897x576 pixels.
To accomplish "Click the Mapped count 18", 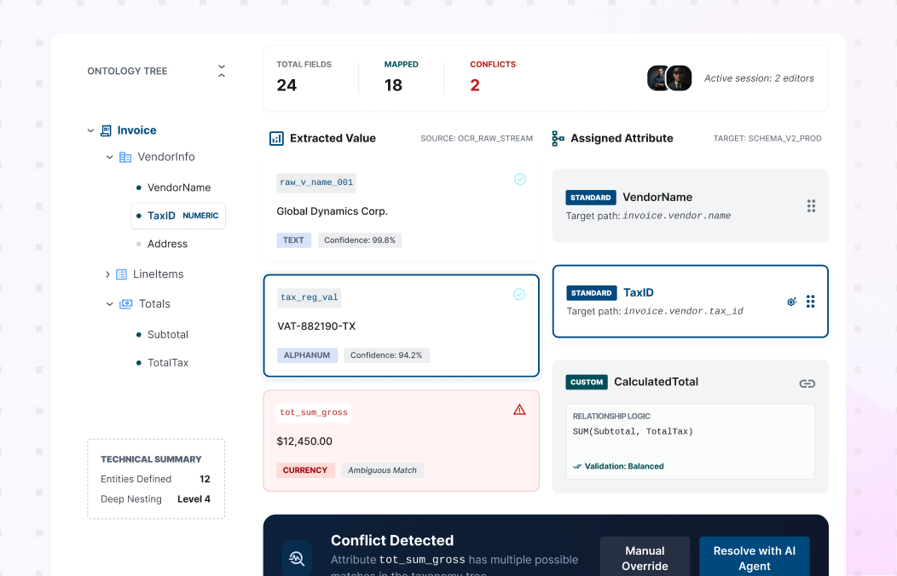I will pyautogui.click(x=393, y=86).
